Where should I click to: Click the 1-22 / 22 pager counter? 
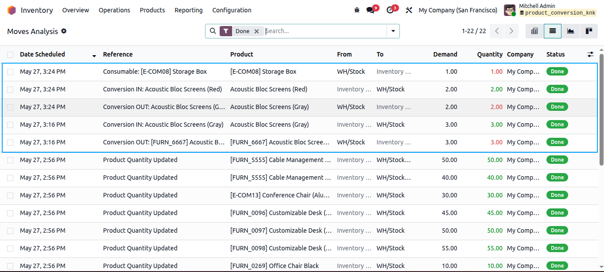pyautogui.click(x=474, y=31)
